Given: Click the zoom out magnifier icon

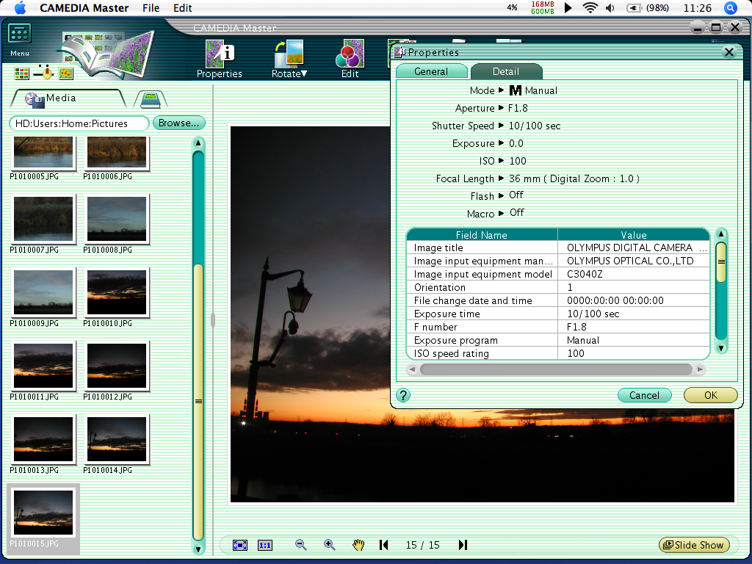Looking at the screenshot, I should 300,545.
